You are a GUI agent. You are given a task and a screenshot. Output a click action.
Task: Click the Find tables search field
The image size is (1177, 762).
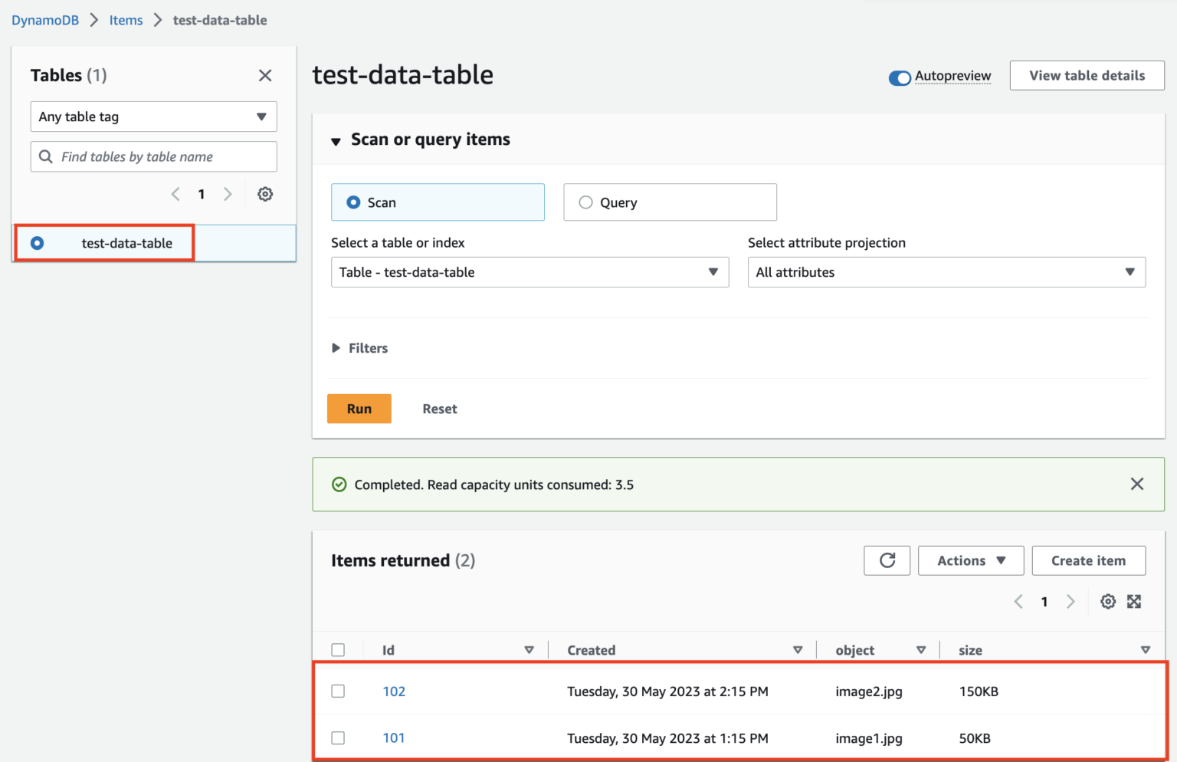point(153,156)
